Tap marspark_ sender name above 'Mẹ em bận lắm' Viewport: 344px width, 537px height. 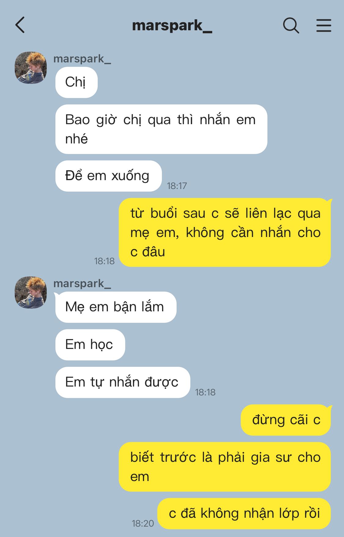click(x=82, y=283)
